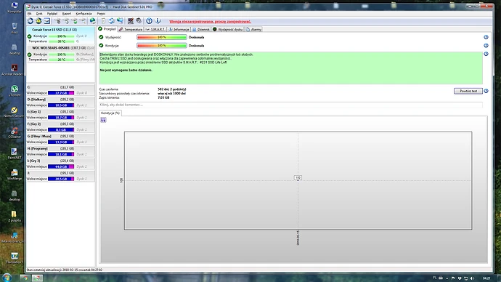Click help icon beside Wydajność bar

[x=486, y=37]
